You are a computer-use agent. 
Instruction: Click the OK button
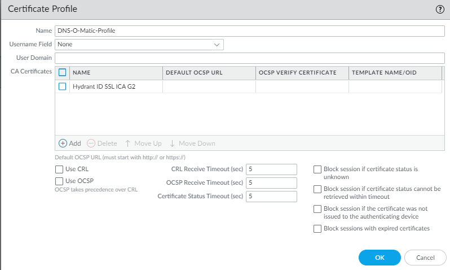[380, 257]
